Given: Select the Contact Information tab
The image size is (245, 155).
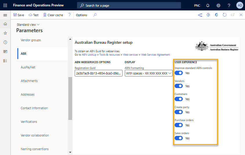Looking at the screenshot, I should 42,108.
